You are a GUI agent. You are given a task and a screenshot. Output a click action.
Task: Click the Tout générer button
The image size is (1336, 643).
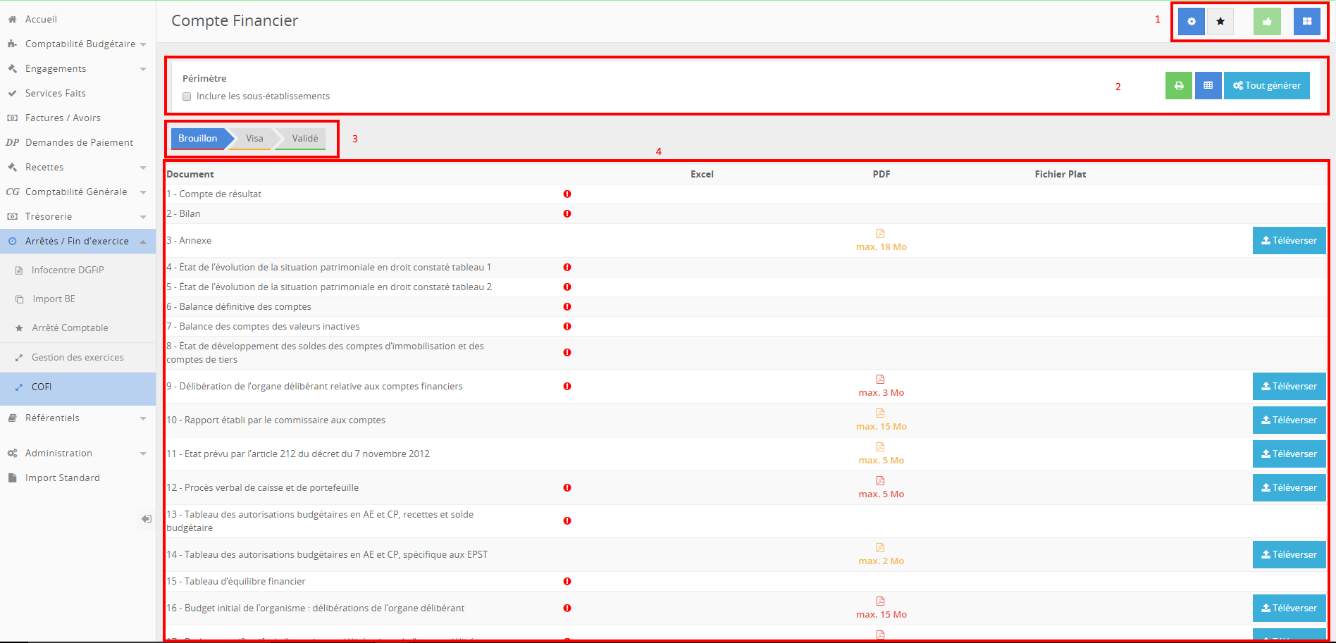1266,85
